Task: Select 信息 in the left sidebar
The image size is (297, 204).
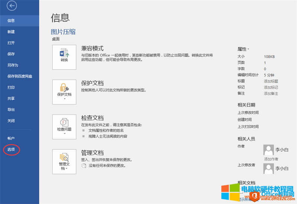Action: pyautogui.click(x=11, y=21)
